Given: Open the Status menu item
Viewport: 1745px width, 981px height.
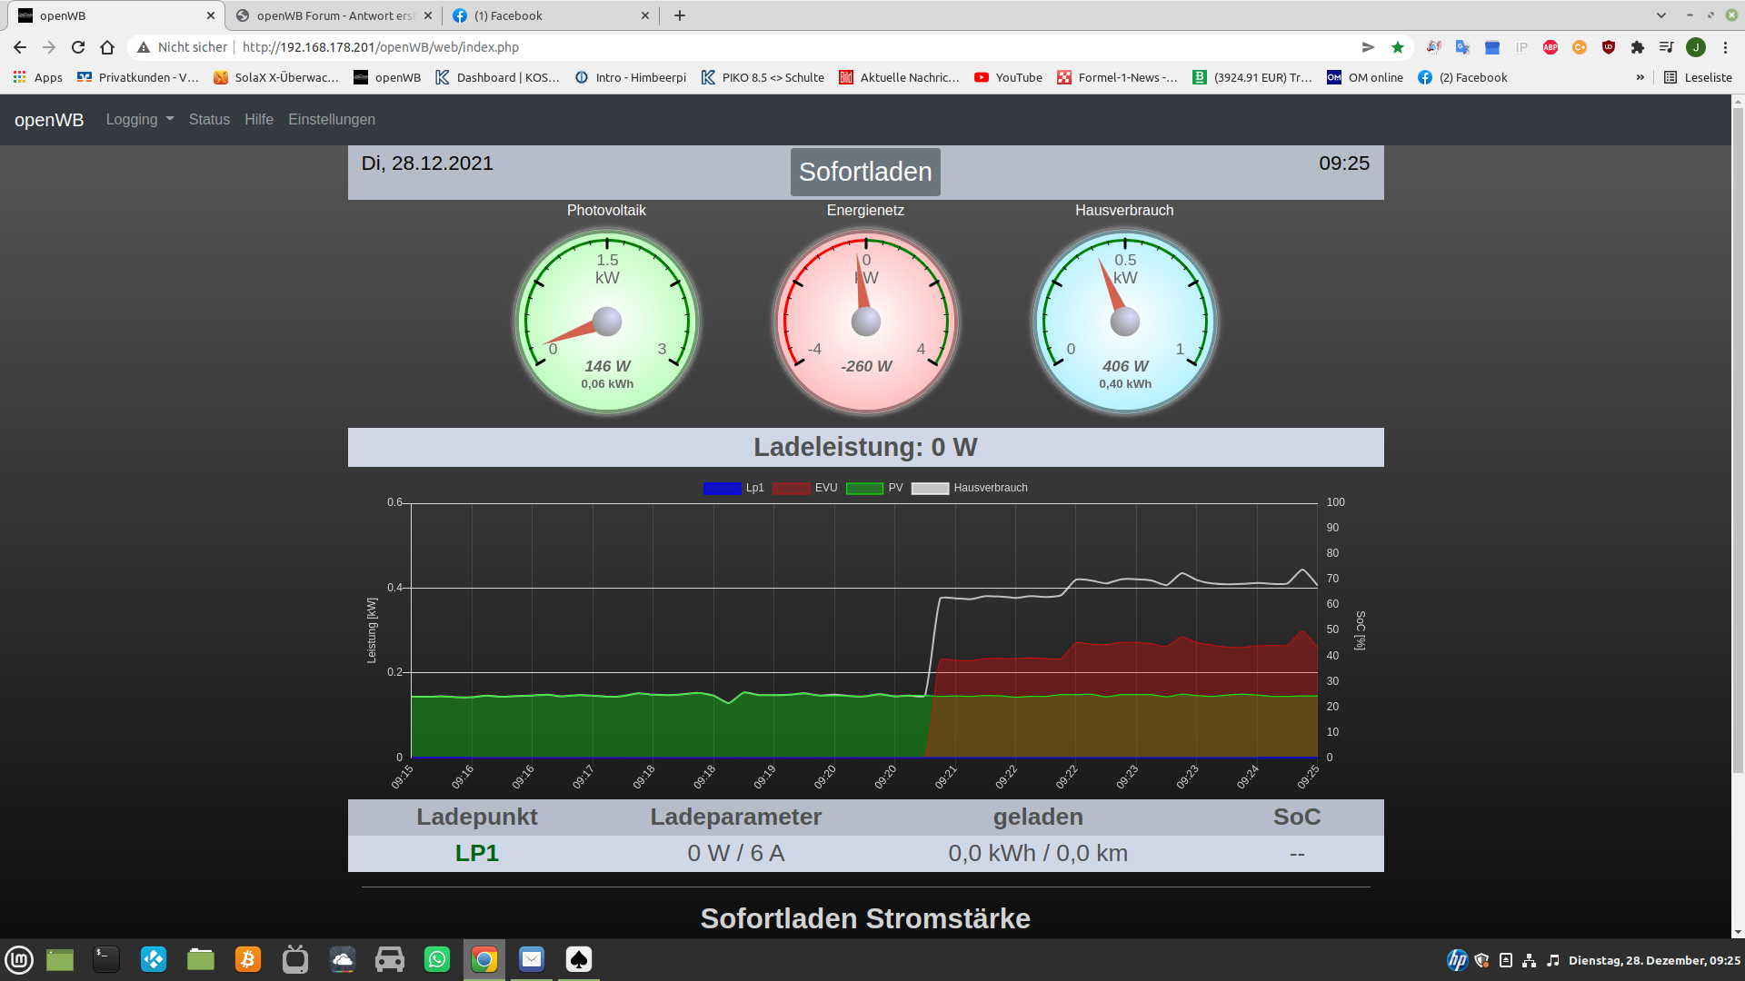Looking at the screenshot, I should tap(209, 120).
